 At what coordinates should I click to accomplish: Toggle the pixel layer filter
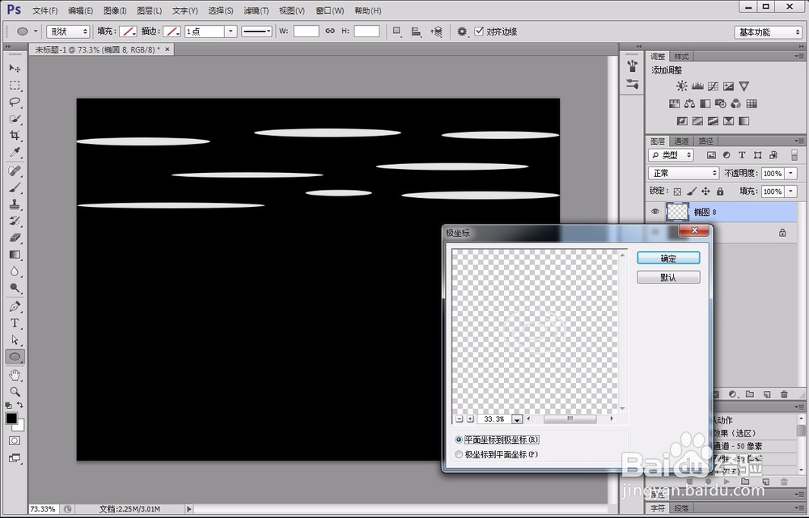(x=711, y=155)
